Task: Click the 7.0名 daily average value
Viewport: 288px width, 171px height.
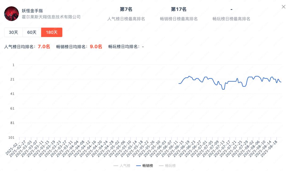Action: pos(44,47)
